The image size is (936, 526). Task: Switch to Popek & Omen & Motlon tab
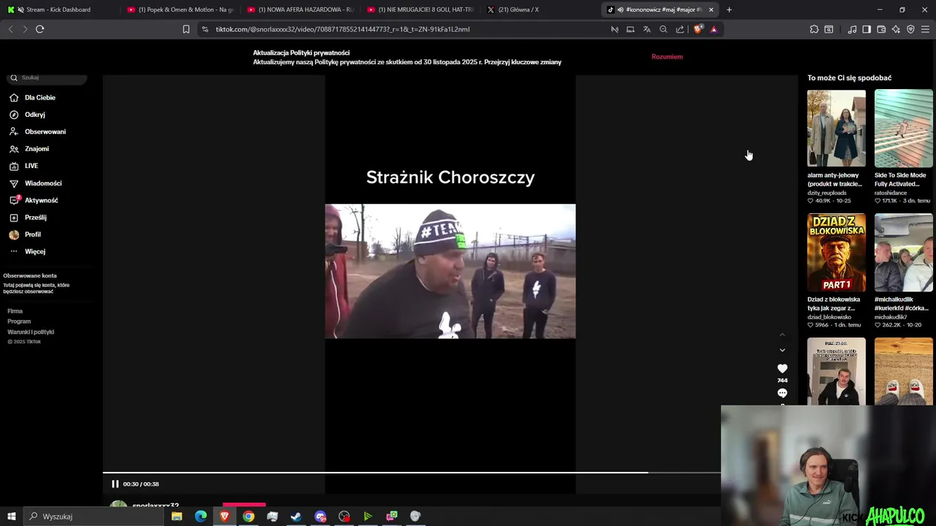180,9
